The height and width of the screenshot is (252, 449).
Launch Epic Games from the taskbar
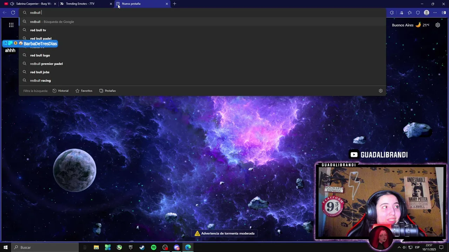tap(131, 247)
